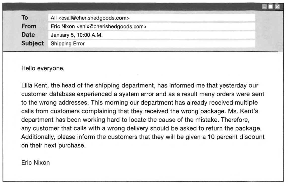Click the Eric Nixon signature at bottom
288x186 pixels.
pos(35,163)
